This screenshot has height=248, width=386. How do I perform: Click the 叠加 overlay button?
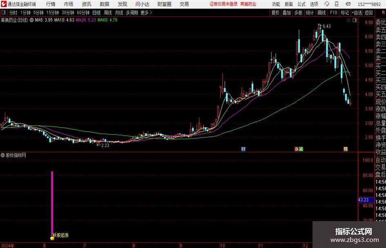click(287, 13)
